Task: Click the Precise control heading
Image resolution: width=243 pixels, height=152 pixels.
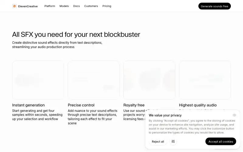Action: 81,105
